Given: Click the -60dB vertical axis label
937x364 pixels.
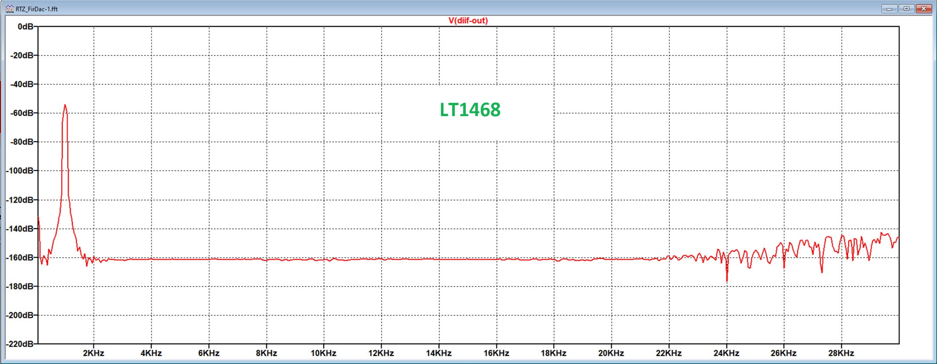Looking at the screenshot, I should point(22,113).
